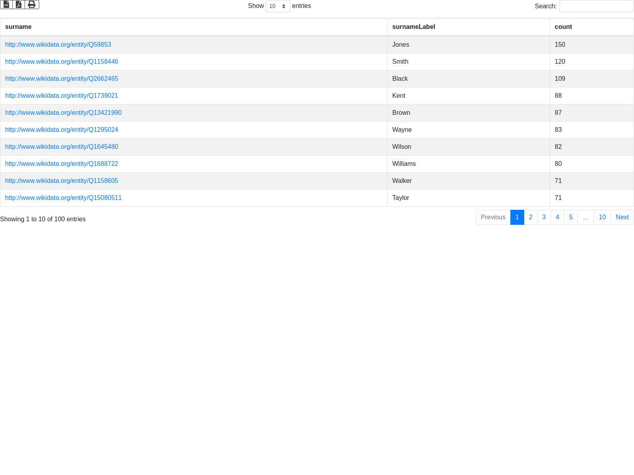Sort by the surnameLabel column header

[x=414, y=27]
